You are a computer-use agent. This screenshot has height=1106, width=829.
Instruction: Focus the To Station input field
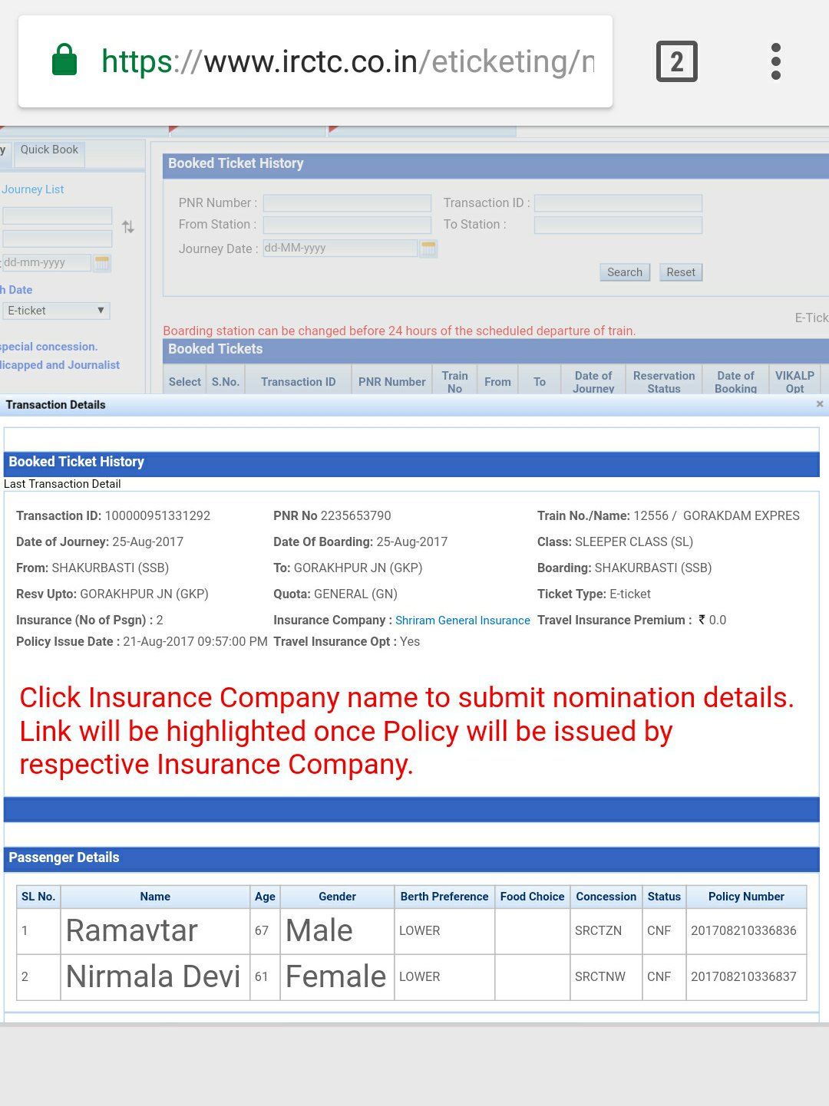point(618,225)
